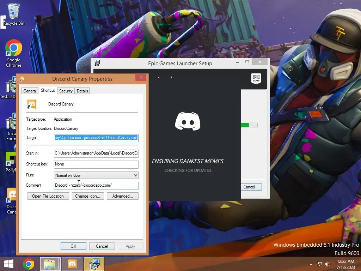Open the Details tab
Screen dimensions: 361x271
click(82, 91)
